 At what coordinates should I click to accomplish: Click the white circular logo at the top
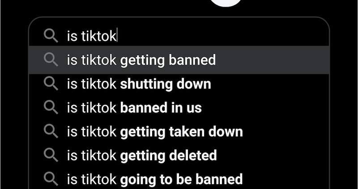coord(226,2)
